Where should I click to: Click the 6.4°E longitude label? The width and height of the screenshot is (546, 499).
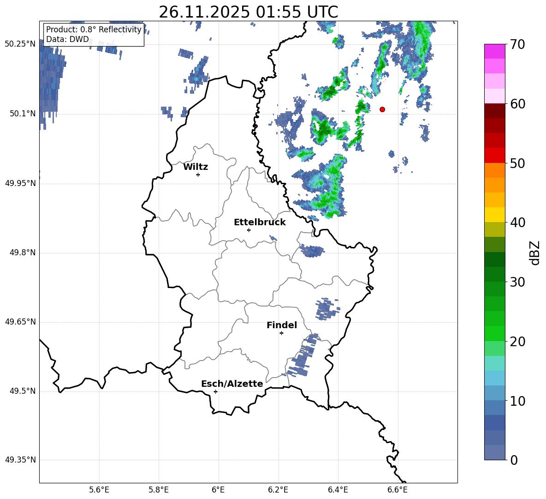tap(338, 490)
